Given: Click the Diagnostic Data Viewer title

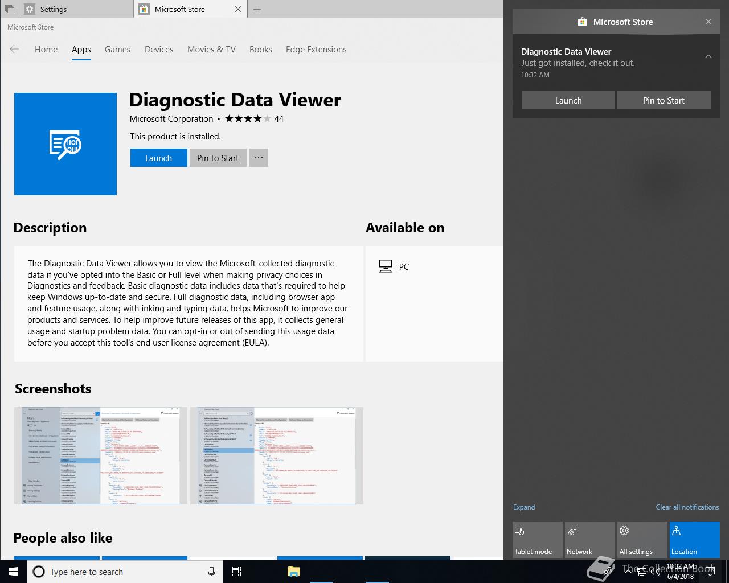Looking at the screenshot, I should 235,100.
